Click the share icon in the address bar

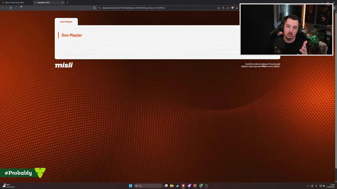click(x=228, y=8)
